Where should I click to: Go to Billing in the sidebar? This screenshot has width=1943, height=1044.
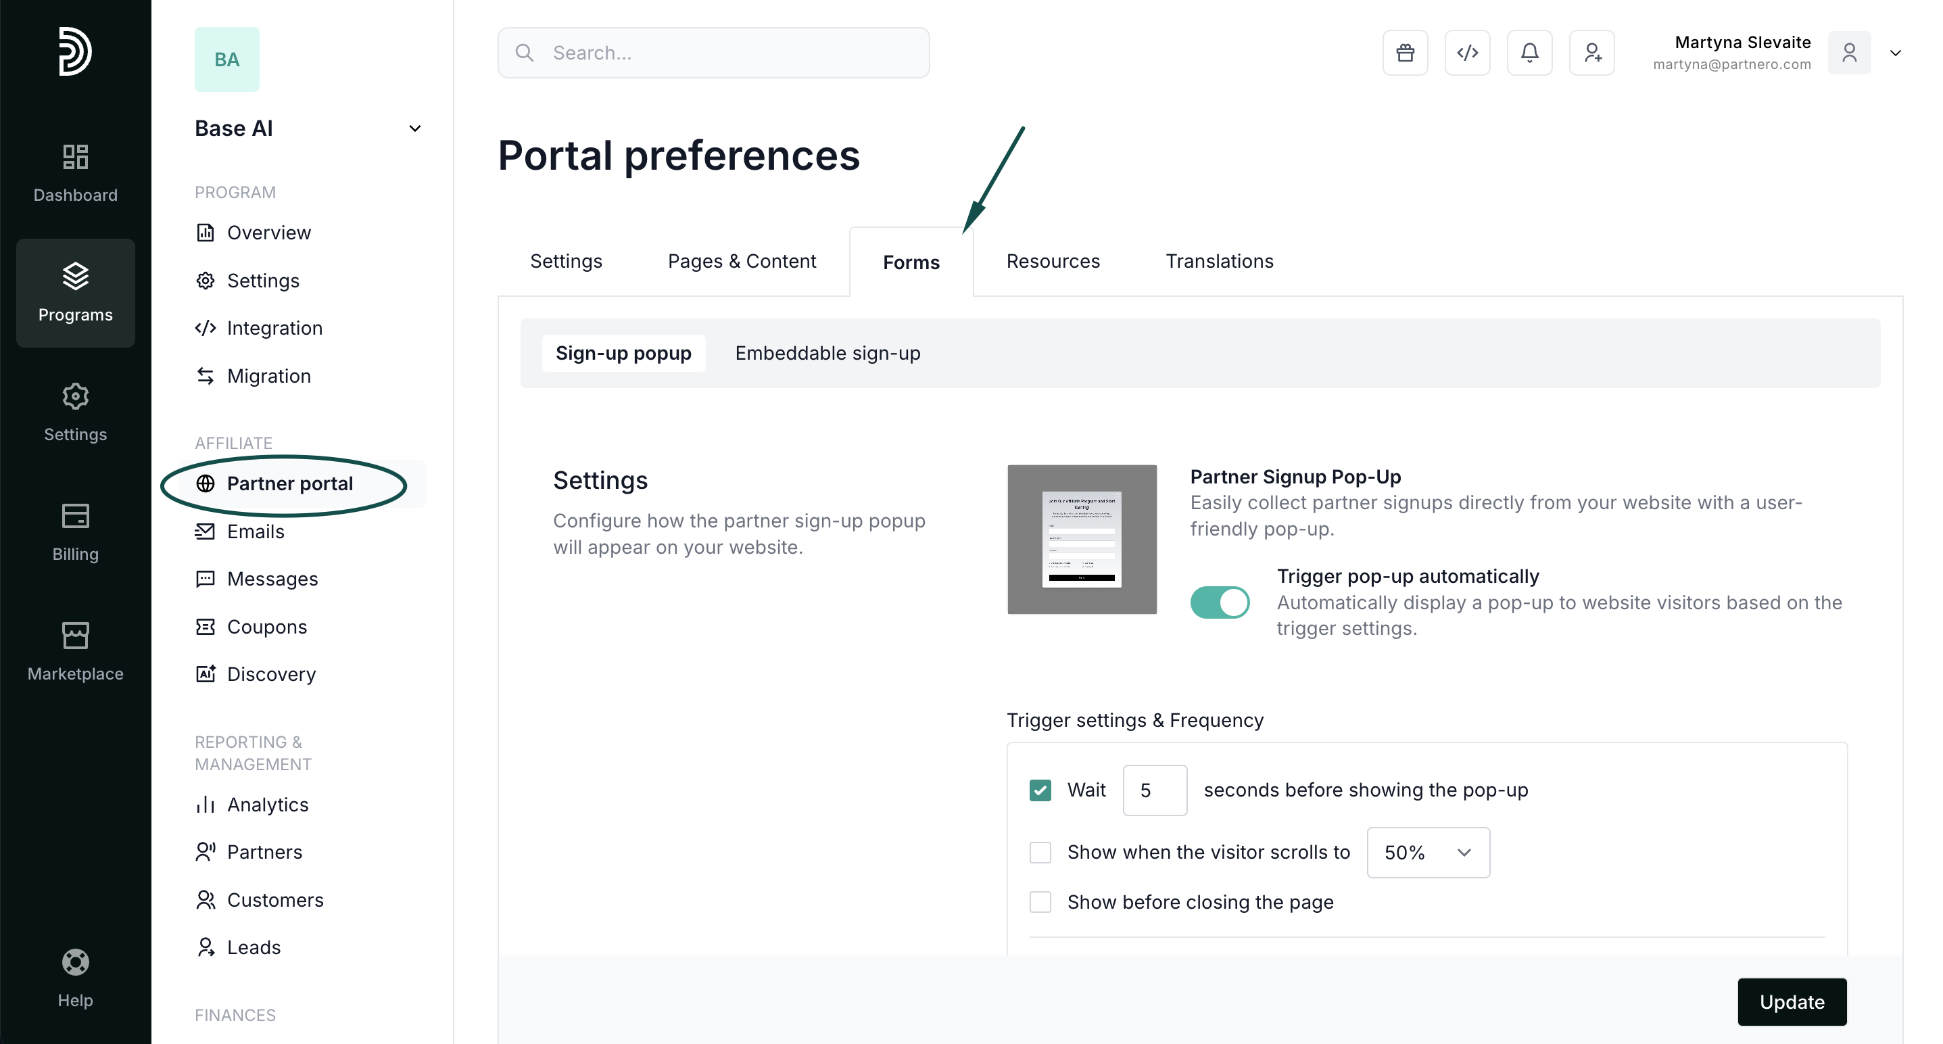[76, 532]
